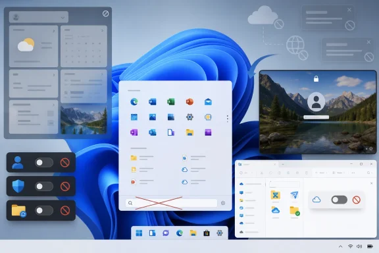Viewport: 379px width, 253px height.
Task: Open Photos app with mountain-and-sun icon
Action: coord(153,117)
